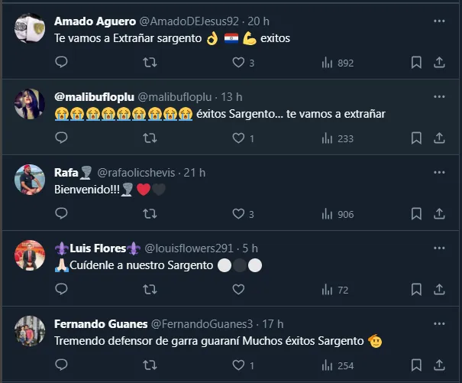Screen dimensions: 462x383
Task: Open more options on Rafa's tweet
Action: tap(439, 173)
